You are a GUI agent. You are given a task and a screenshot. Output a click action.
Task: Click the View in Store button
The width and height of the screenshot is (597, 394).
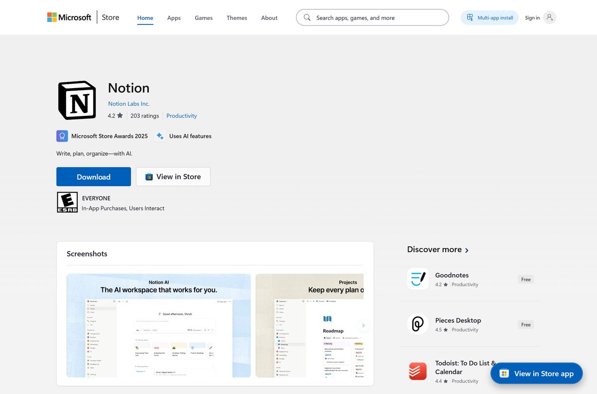173,177
